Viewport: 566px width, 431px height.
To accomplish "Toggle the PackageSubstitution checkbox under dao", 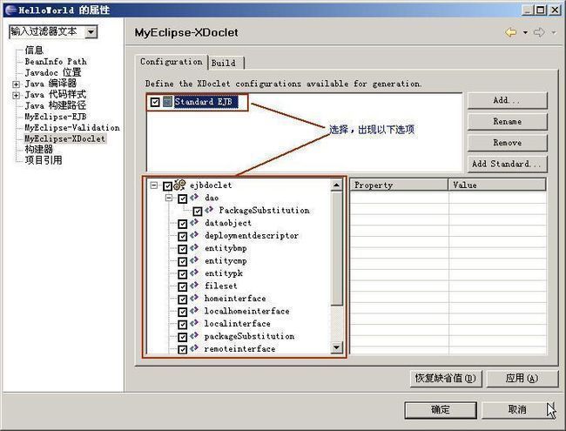I will click(x=197, y=212).
